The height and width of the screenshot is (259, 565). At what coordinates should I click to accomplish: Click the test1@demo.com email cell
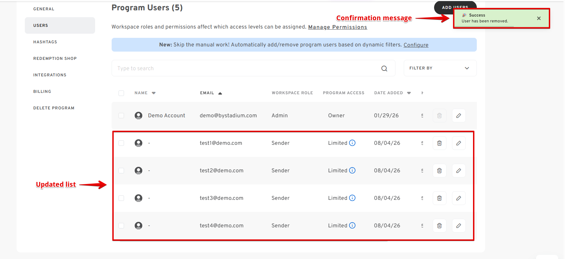point(221,143)
